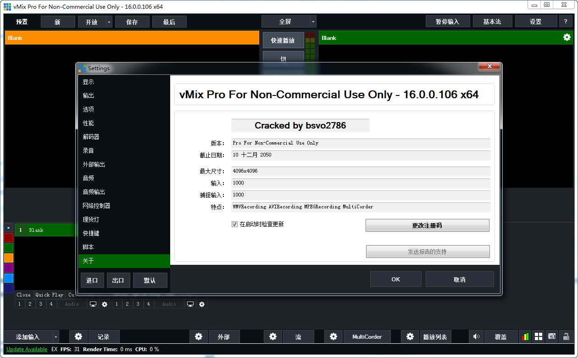Open gear icon under the Blank input tile
This screenshot has height=358, width=578.
105,304
